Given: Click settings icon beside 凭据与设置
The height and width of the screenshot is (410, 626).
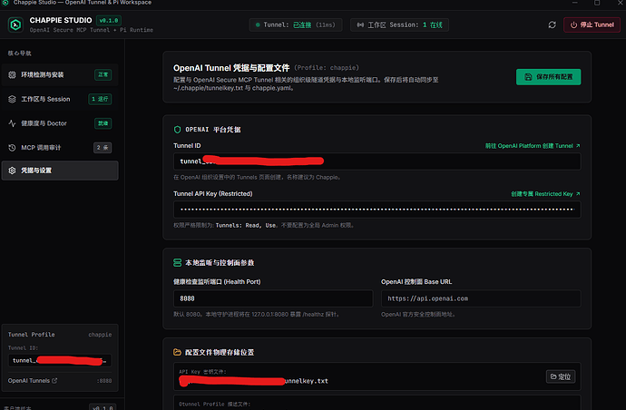Looking at the screenshot, I should pos(12,171).
